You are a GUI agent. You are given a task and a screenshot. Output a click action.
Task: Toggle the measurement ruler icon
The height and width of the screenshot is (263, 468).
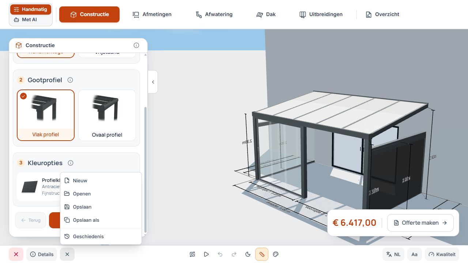point(262,254)
